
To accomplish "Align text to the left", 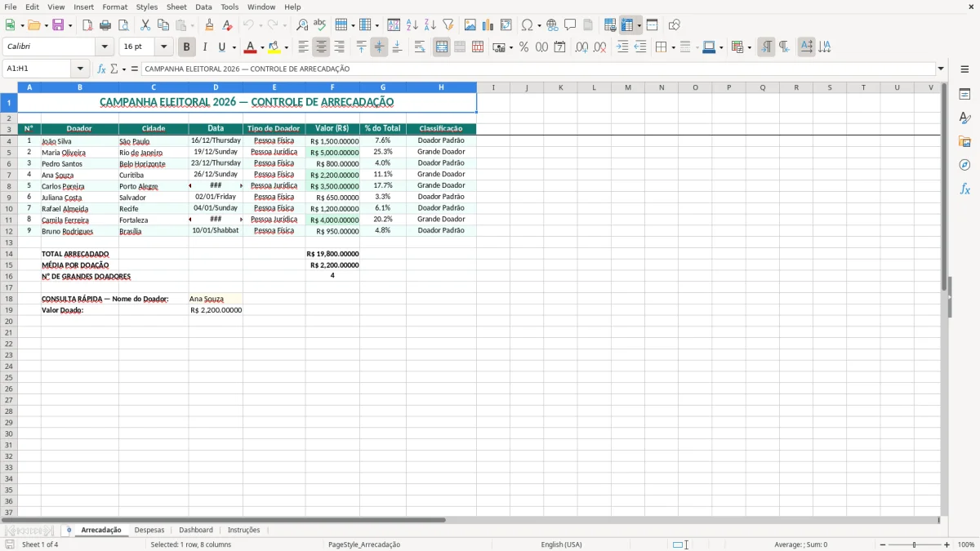I will 303,47.
